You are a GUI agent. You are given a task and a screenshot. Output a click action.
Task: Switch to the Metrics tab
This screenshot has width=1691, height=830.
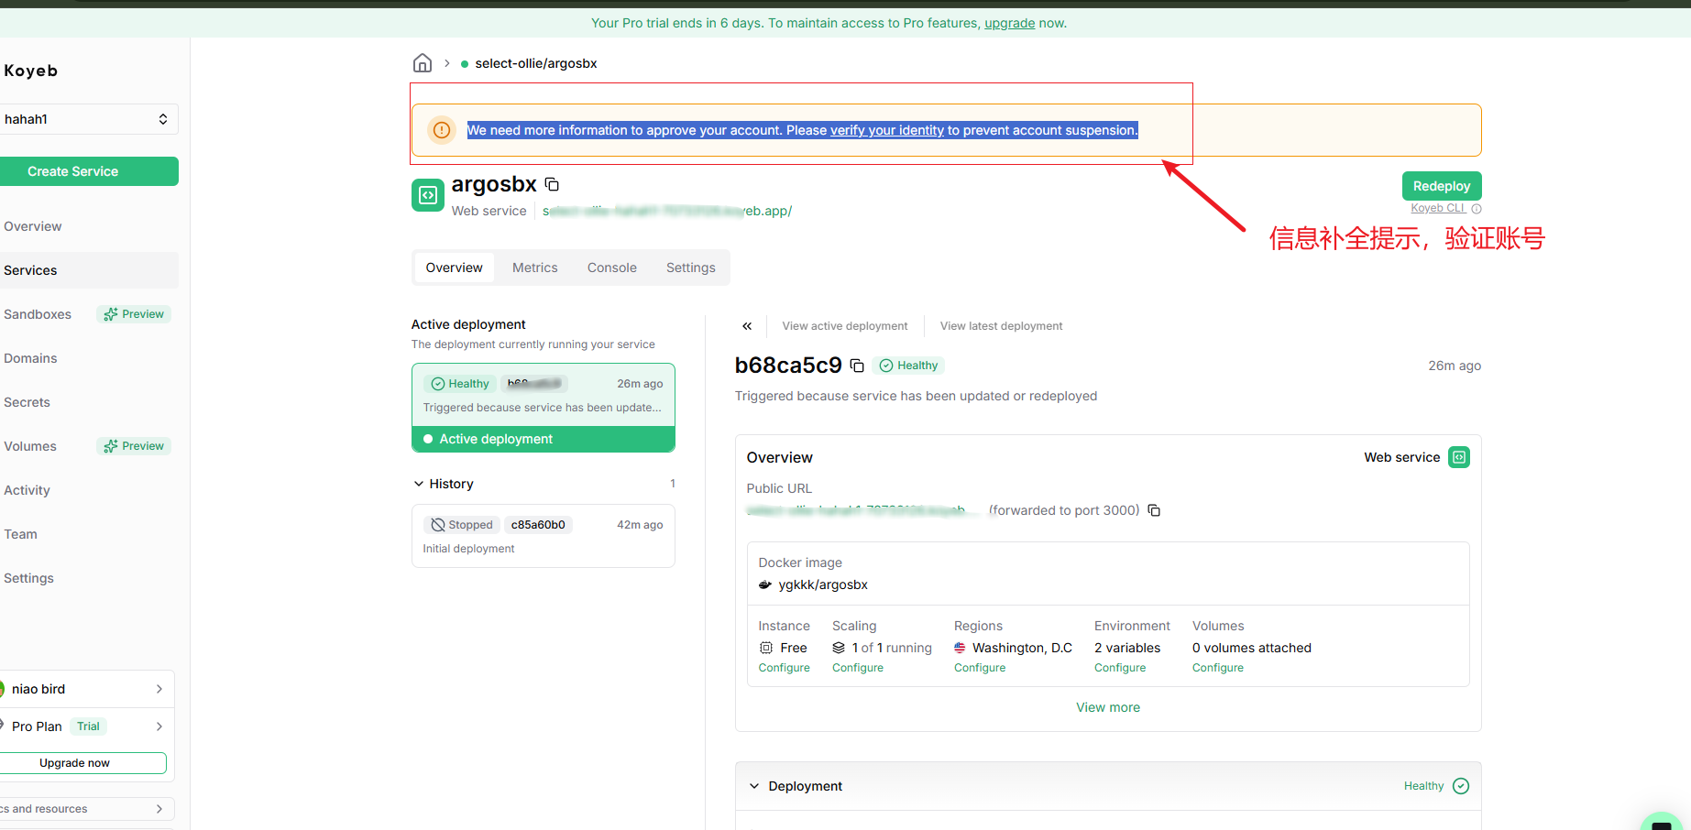534,268
